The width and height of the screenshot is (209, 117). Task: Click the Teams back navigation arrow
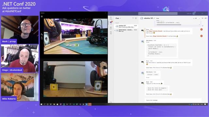pos(110,13)
